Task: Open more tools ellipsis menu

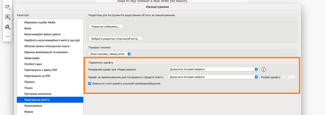Action: [x=7, y=36]
